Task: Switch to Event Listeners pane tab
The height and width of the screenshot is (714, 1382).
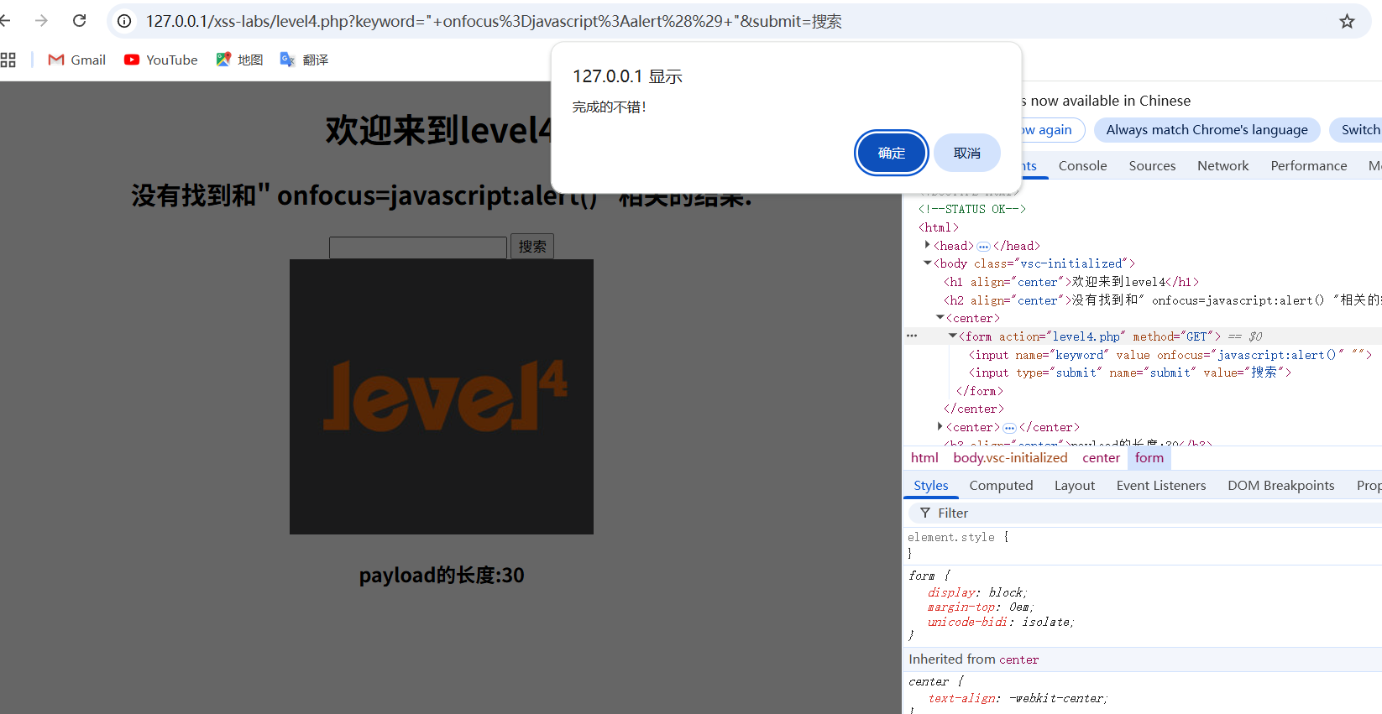Action: click(1160, 485)
